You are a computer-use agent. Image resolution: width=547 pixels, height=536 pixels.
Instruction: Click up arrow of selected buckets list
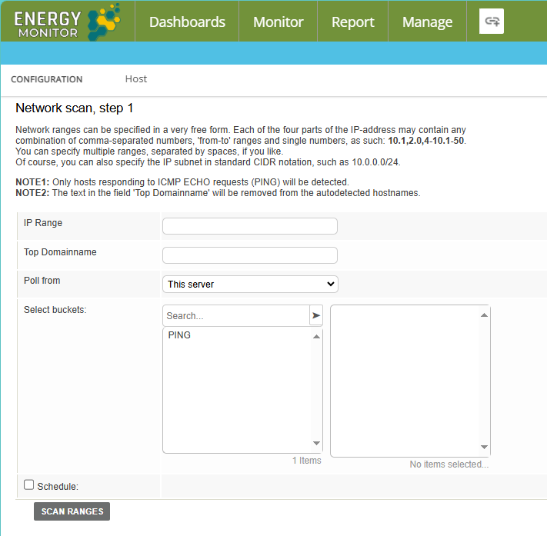(483, 315)
